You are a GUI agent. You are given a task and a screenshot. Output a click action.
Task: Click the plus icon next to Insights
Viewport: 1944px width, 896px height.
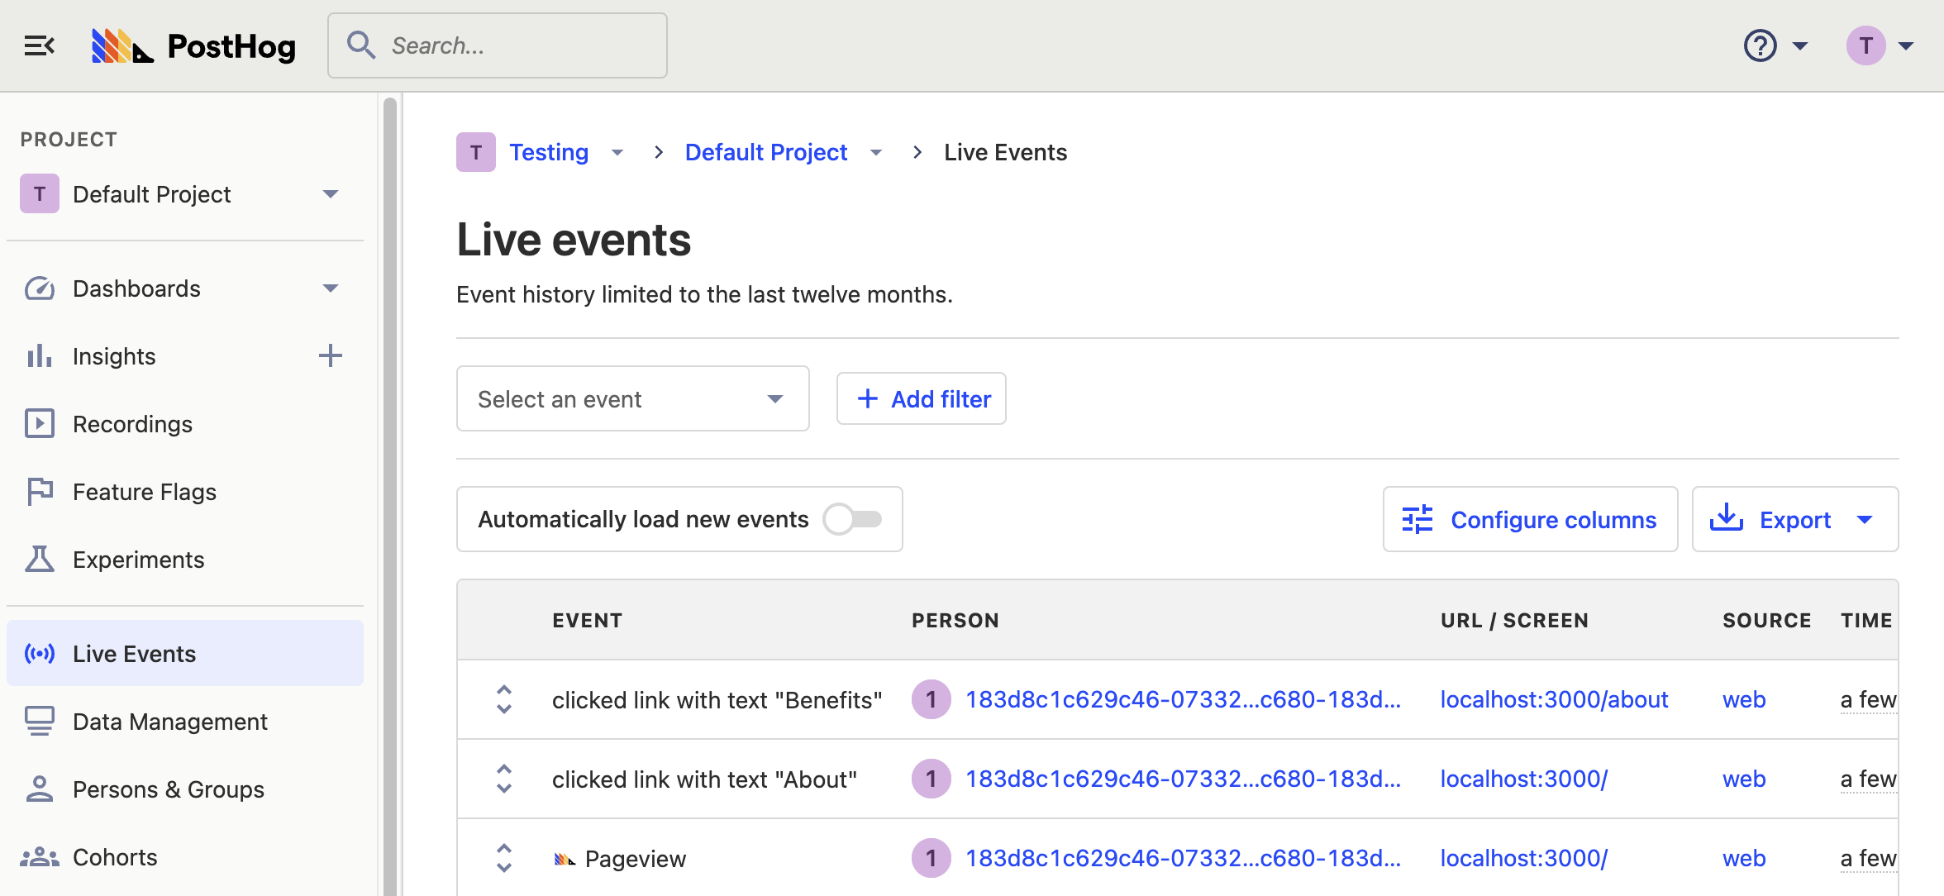(x=330, y=356)
